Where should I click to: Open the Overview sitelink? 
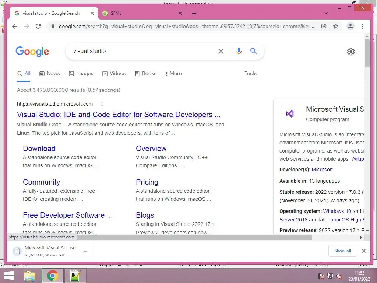(x=151, y=149)
